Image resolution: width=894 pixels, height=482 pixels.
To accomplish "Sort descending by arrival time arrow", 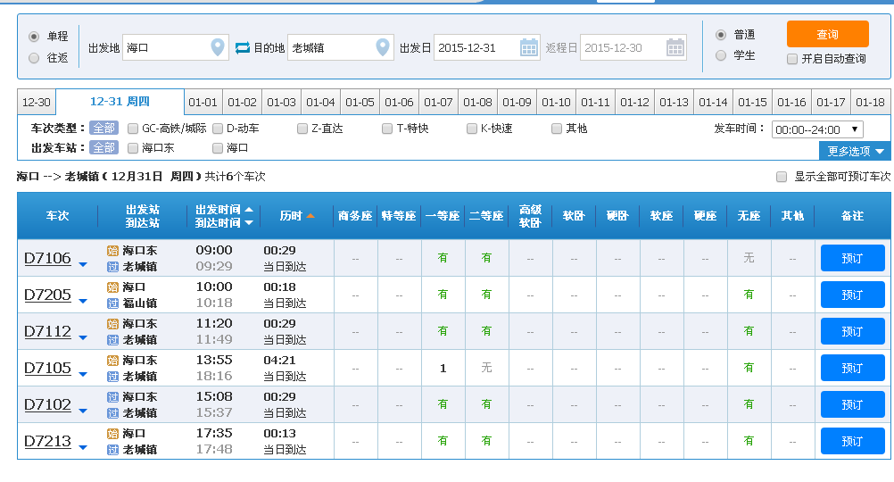I will point(249,223).
